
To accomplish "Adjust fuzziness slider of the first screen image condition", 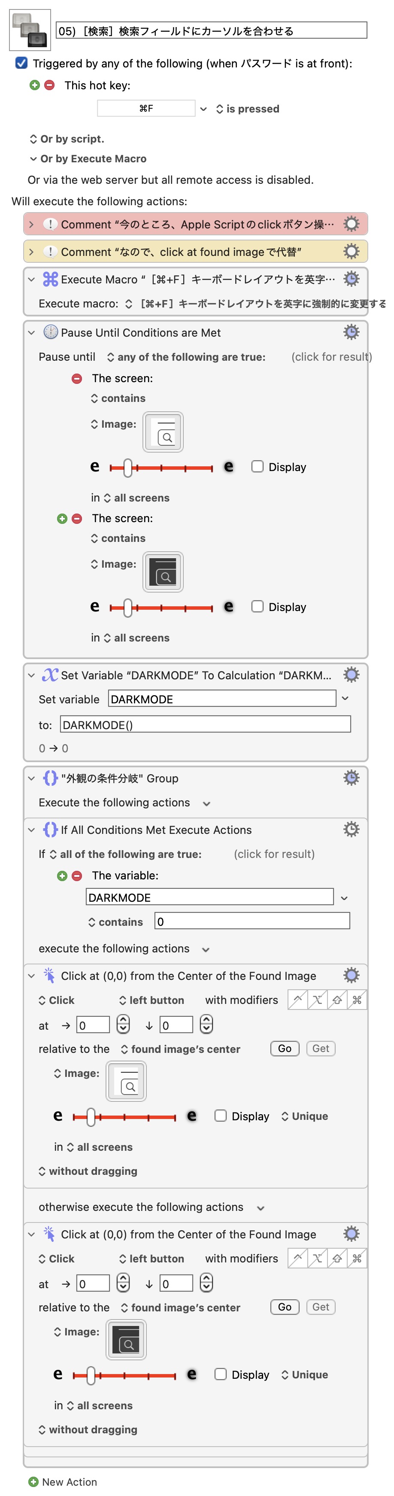I will pyautogui.click(x=127, y=467).
